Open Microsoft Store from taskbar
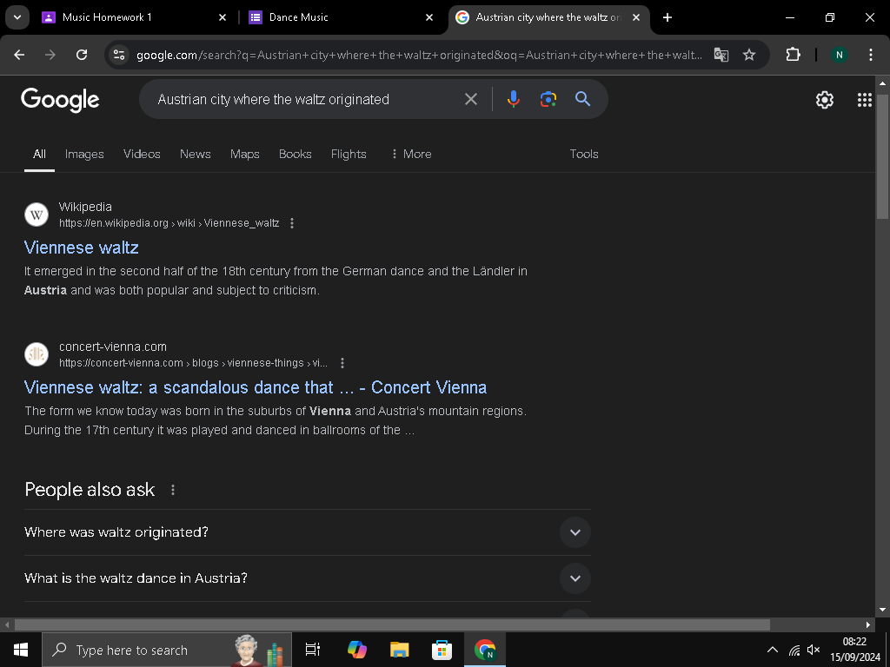The image size is (890, 667). [442, 650]
